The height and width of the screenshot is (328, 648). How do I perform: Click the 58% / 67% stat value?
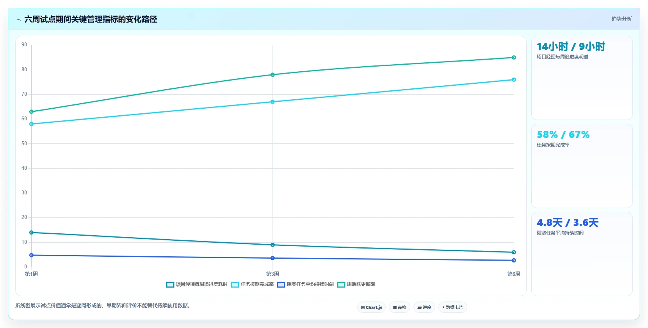563,135
